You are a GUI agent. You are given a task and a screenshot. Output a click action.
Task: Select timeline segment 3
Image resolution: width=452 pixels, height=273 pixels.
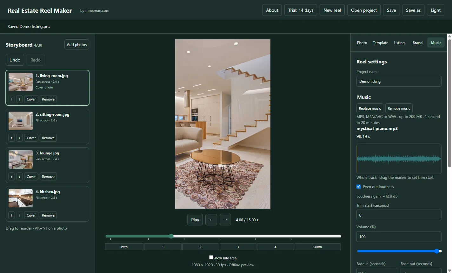(x=238, y=247)
